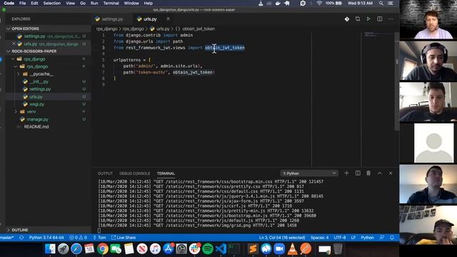Open notifications bell in status bar

pyautogui.click(x=392, y=238)
